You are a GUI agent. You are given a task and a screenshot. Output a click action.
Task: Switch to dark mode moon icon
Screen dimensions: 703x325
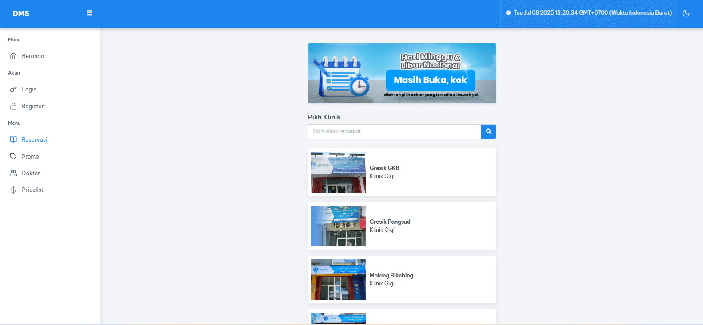click(x=686, y=13)
